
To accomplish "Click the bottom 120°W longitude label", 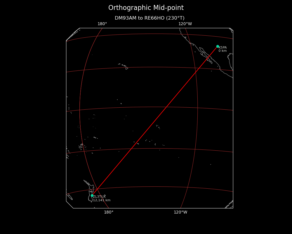I will tap(180, 212).
